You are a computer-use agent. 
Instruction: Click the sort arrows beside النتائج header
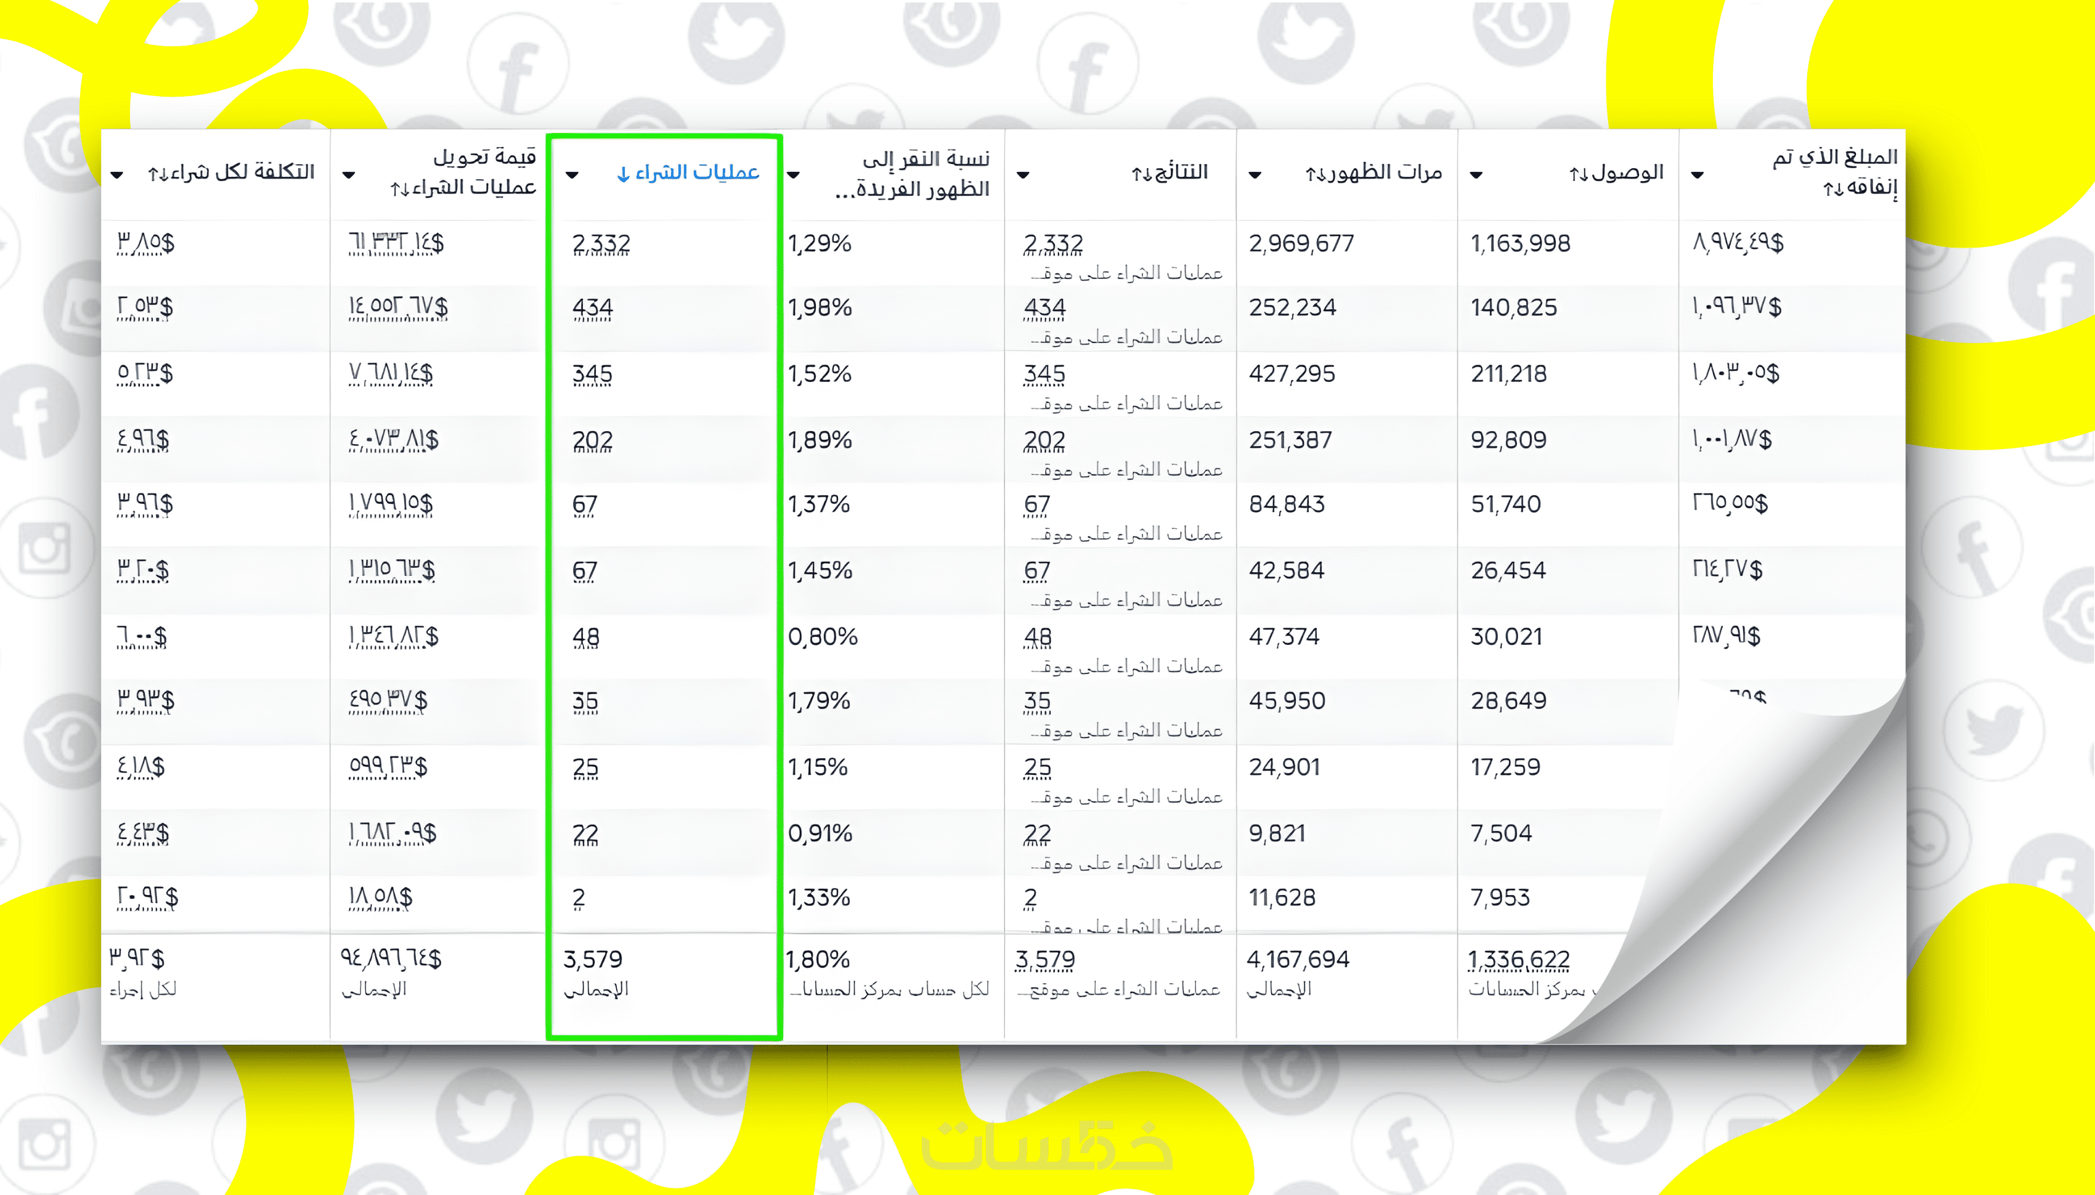(1141, 174)
